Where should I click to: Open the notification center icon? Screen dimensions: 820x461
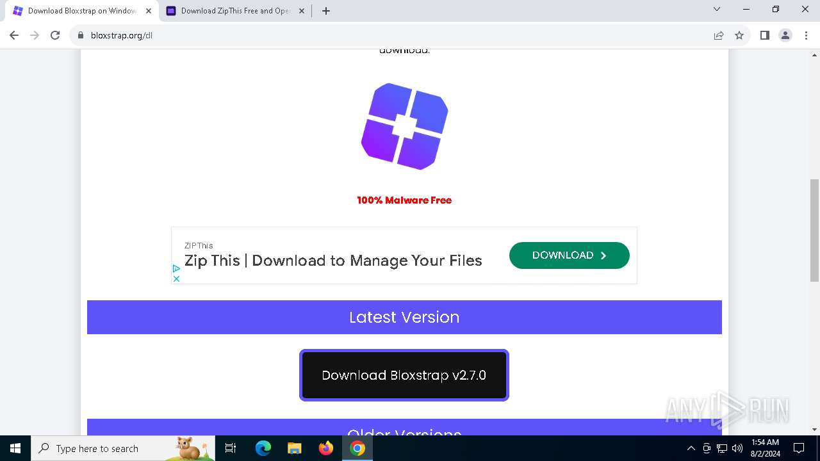pyautogui.click(x=799, y=448)
